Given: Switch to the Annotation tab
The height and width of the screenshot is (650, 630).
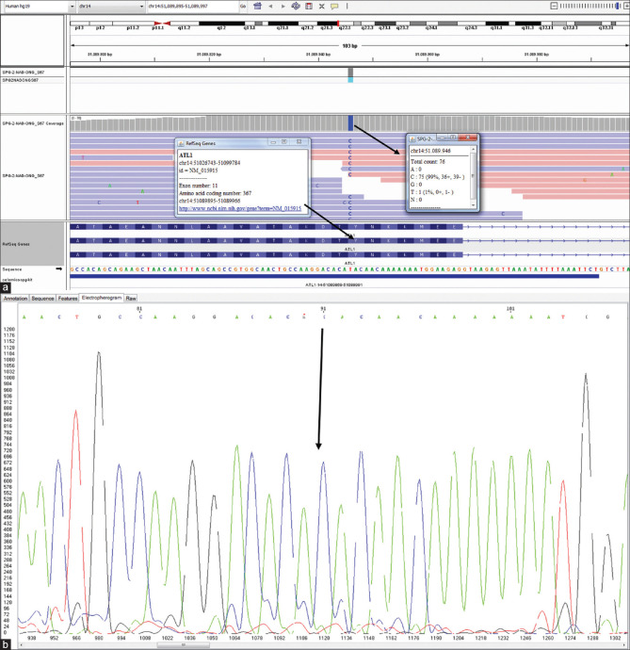Looking at the screenshot, I should 16,298.
